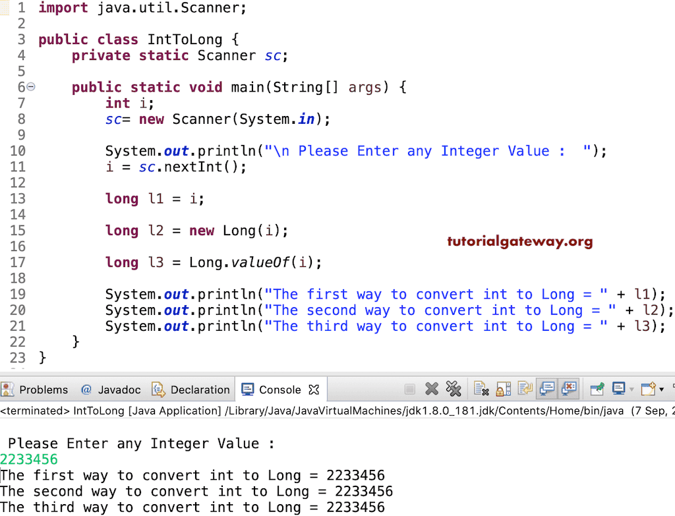The width and height of the screenshot is (675, 516).
Task: Open the Display Selected Console dropdown arrow
Action: pos(630,389)
